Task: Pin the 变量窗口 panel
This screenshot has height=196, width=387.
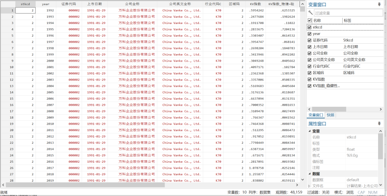Action: [x=379, y=4]
